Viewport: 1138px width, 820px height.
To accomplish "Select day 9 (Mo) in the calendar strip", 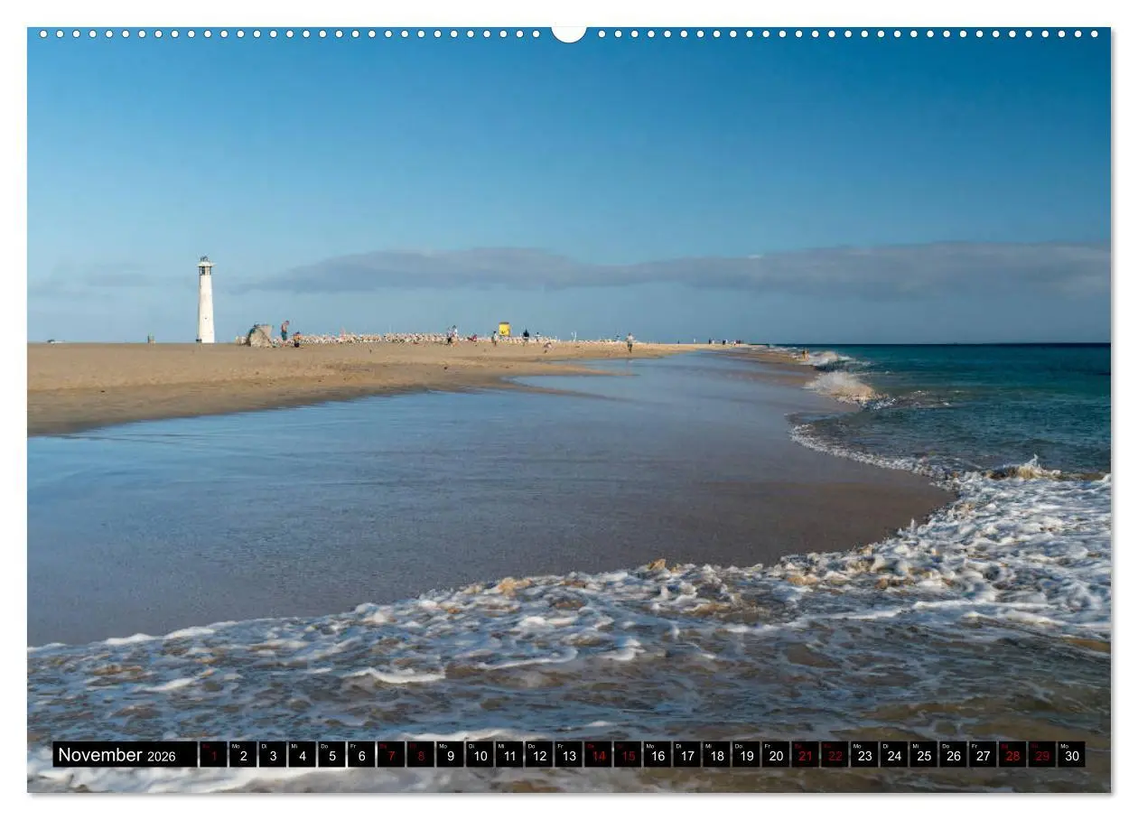I will point(450,755).
